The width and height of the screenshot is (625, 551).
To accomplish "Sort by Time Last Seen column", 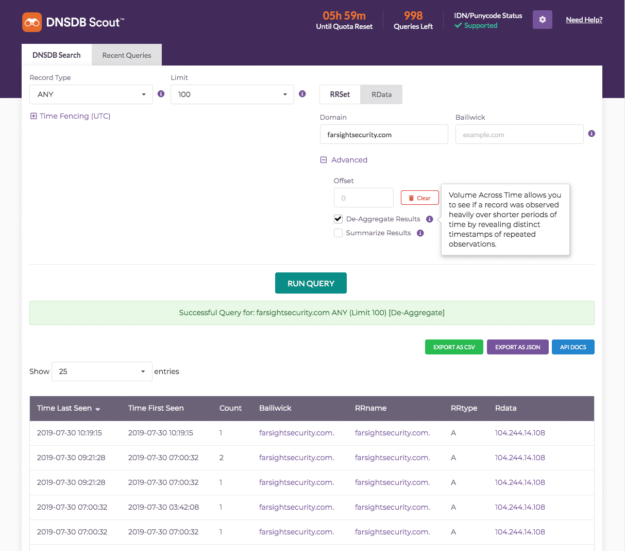I will point(69,408).
